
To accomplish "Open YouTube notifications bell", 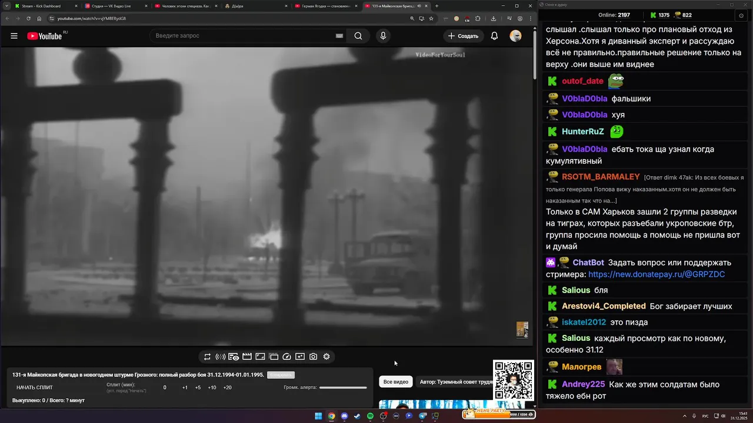I will 494,36.
